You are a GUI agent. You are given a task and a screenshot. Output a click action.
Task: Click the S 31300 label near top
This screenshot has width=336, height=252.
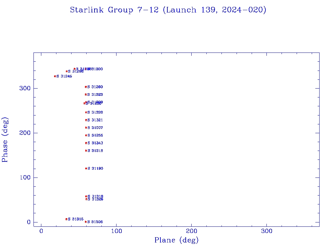click(x=96, y=69)
